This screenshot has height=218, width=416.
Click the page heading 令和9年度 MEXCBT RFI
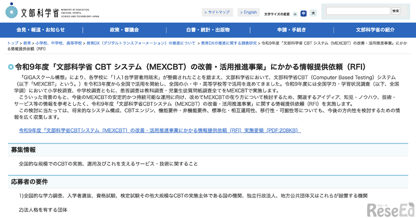pos(190,67)
